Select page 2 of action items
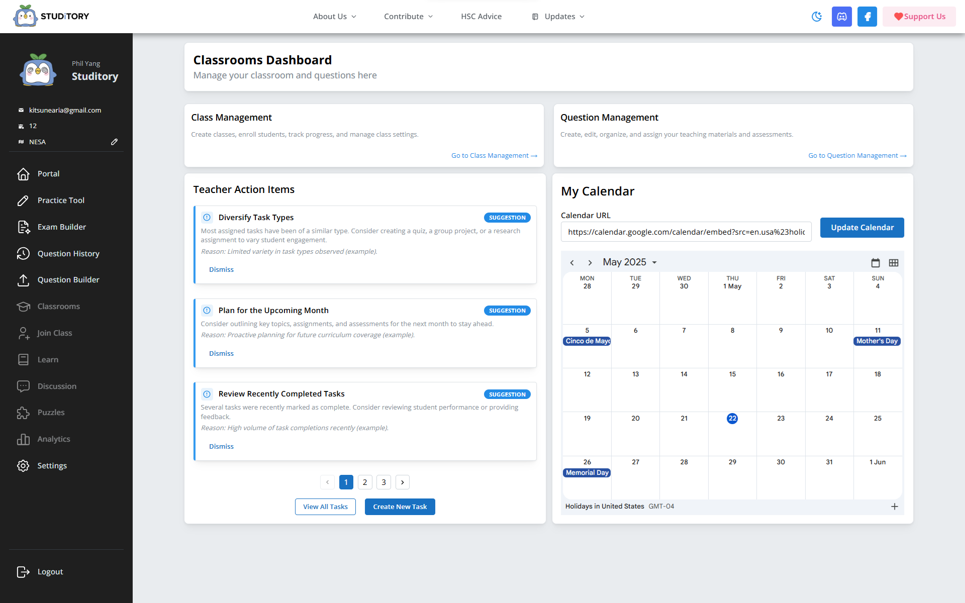Viewport: 965px width, 603px height. coord(365,482)
